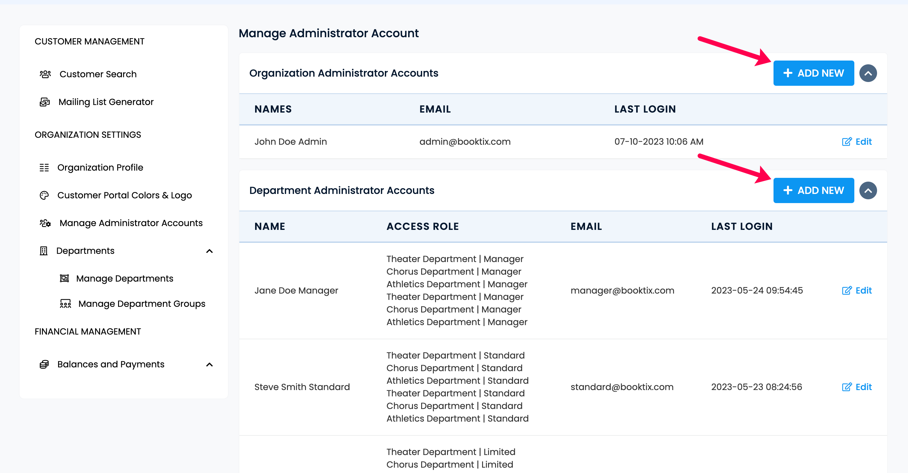This screenshot has width=908, height=473.
Task: Select the Departments menu label
Action: click(x=85, y=251)
